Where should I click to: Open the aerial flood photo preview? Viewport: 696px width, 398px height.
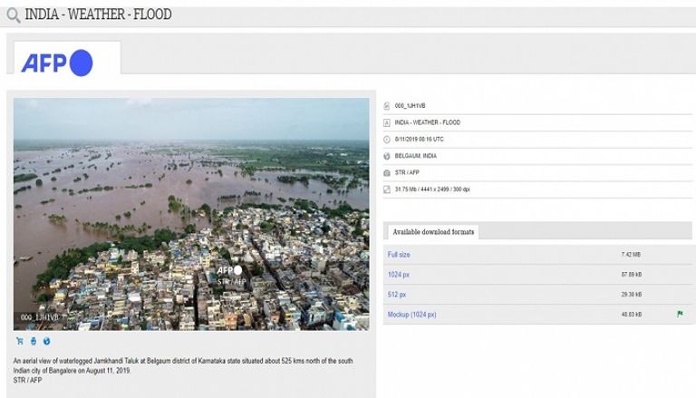tap(191, 213)
